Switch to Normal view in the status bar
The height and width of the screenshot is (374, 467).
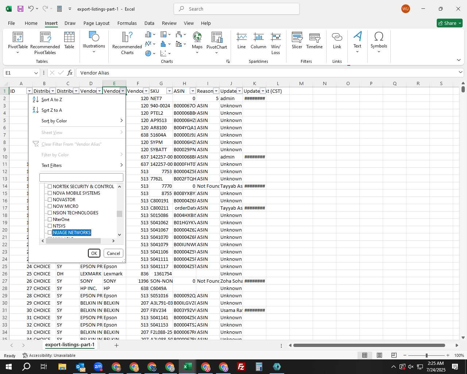364,355
